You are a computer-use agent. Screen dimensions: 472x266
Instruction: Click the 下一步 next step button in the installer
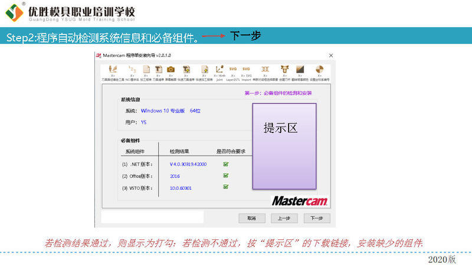317,218
